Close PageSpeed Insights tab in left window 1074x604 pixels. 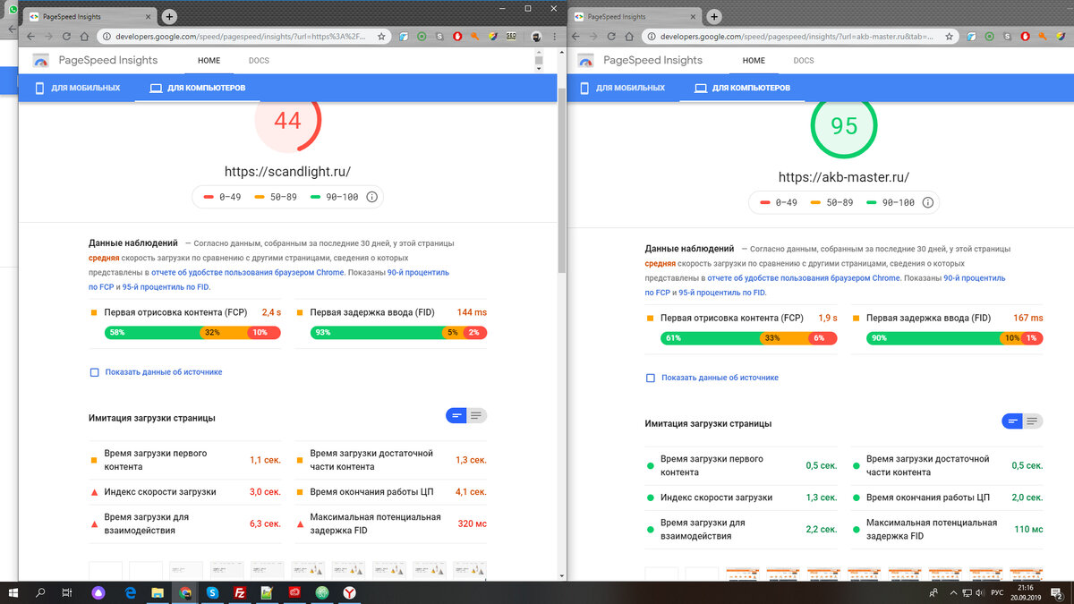(149, 17)
